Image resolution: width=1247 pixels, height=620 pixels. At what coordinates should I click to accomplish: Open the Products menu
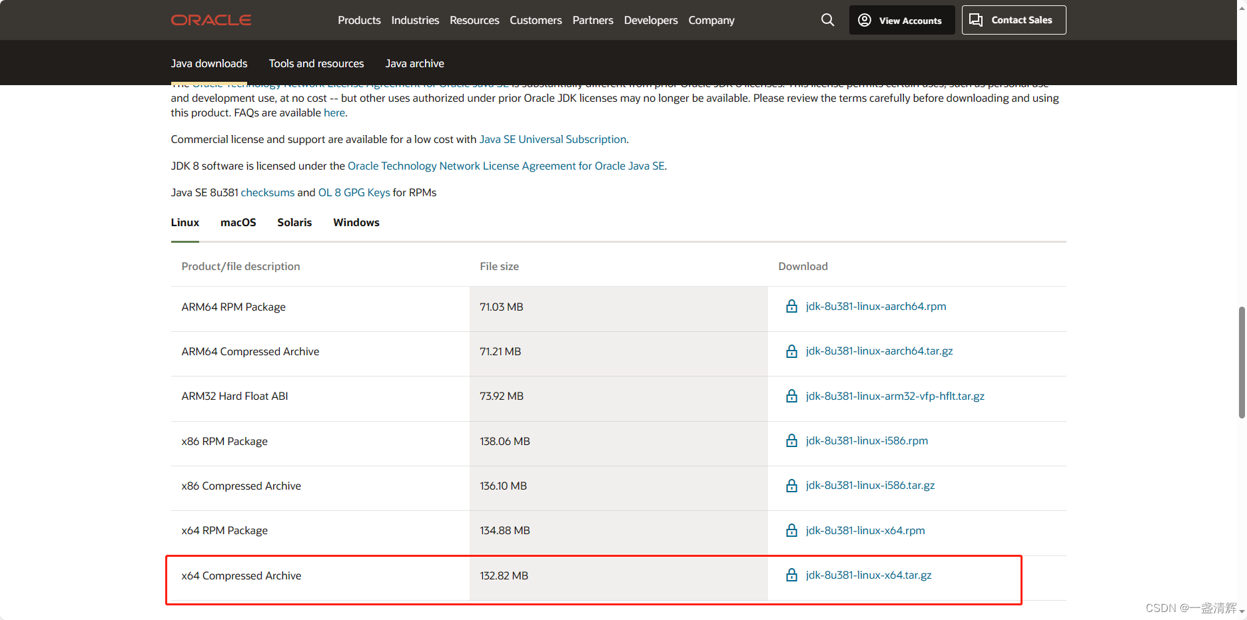click(x=359, y=20)
